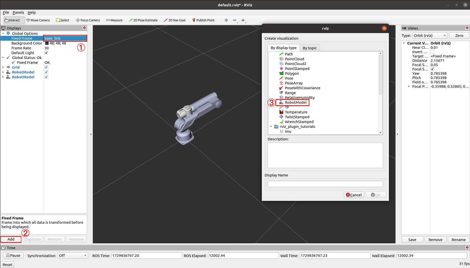470x268 pixels.
Task: Select RobotModel in the display type list
Action: click(295, 102)
